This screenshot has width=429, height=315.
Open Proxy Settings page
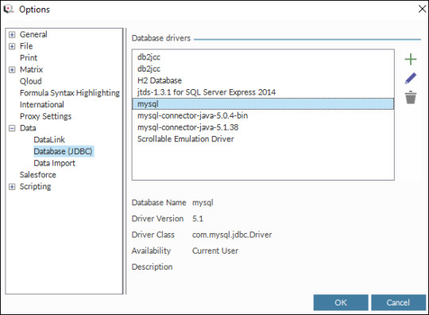coord(45,116)
